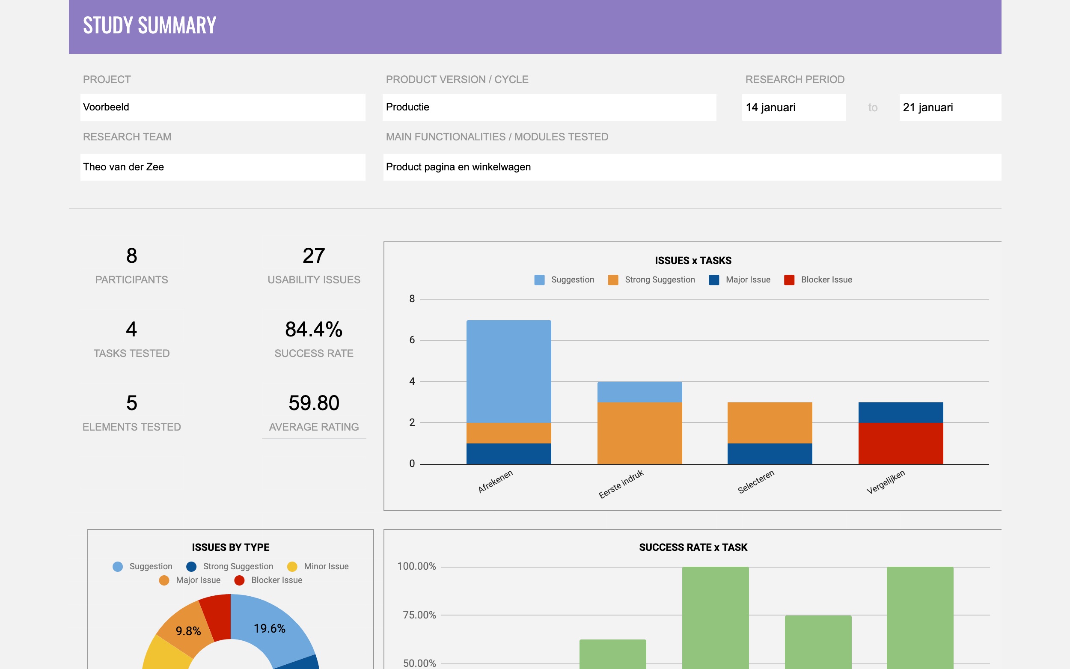The width and height of the screenshot is (1070, 669).
Task: Click the 4 tasks tested value
Action: [131, 330]
